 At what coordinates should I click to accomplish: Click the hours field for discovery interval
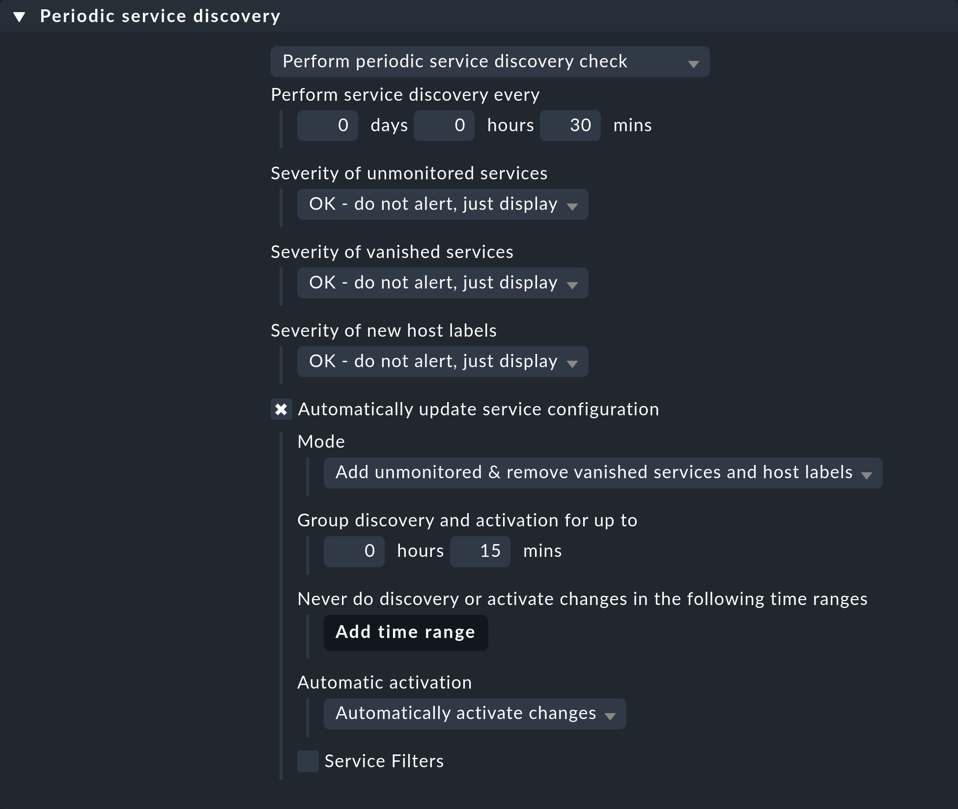pyautogui.click(x=444, y=126)
